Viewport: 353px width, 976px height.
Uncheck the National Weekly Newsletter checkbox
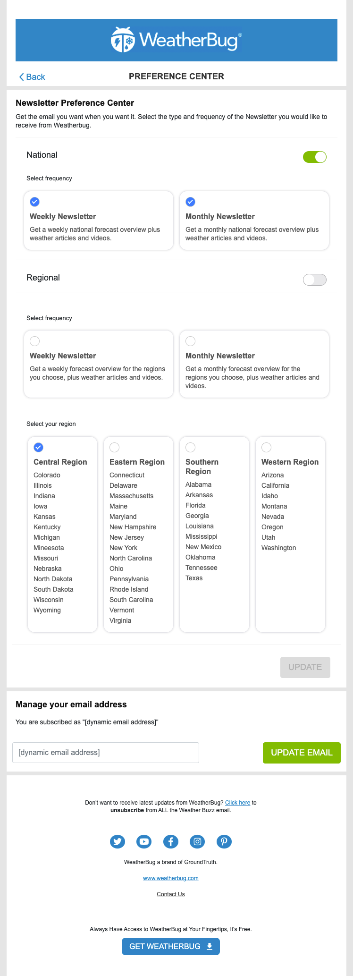(34, 202)
